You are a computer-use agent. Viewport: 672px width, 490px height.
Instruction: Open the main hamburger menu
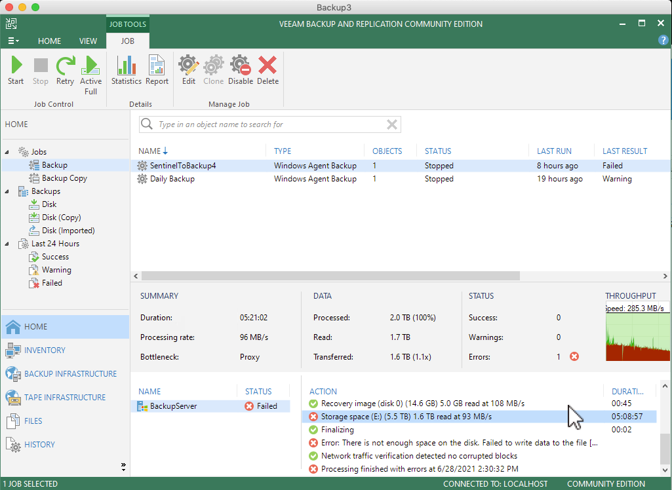(x=13, y=41)
